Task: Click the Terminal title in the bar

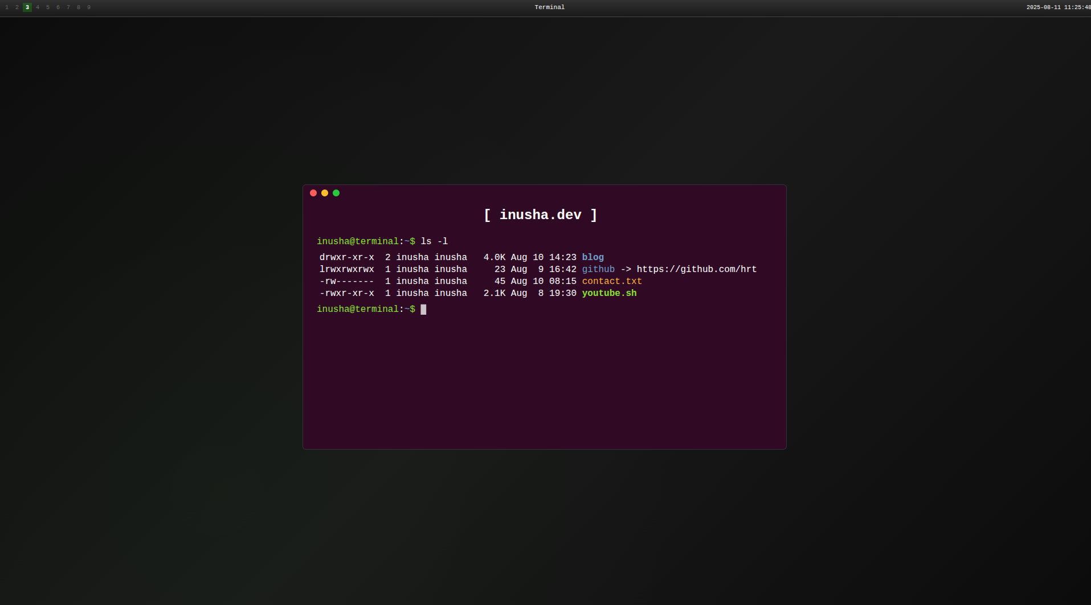Action: (549, 7)
